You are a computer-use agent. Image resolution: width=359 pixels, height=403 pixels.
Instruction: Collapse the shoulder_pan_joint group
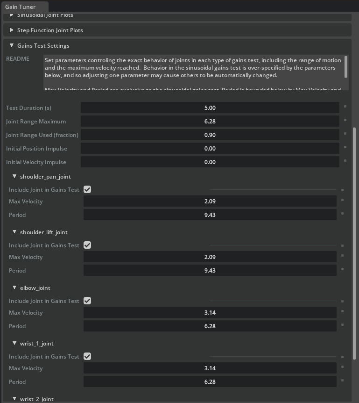(x=14, y=176)
